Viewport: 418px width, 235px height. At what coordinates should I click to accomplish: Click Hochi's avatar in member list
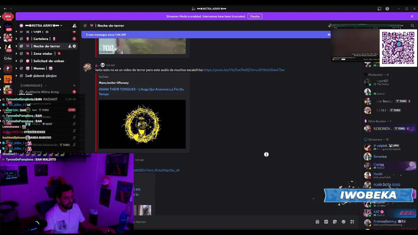pyautogui.click(x=367, y=175)
